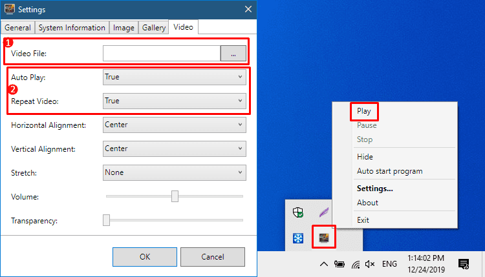Browse for a video file button
485x277 pixels.
click(233, 54)
